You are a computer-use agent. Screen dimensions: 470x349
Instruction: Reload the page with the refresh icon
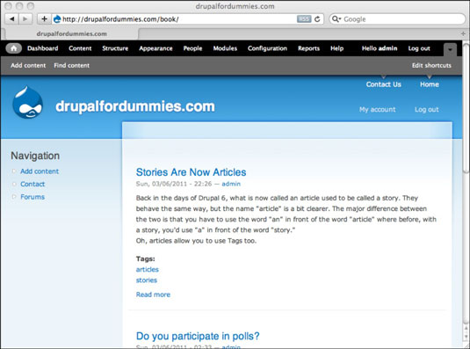tap(317, 19)
